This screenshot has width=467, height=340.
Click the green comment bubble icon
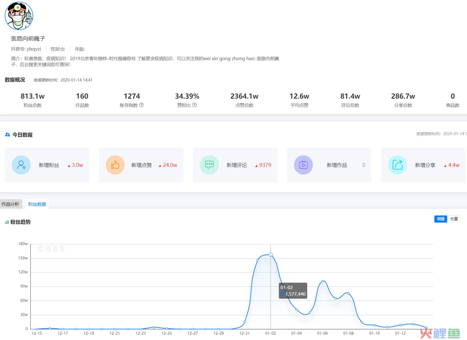209,165
